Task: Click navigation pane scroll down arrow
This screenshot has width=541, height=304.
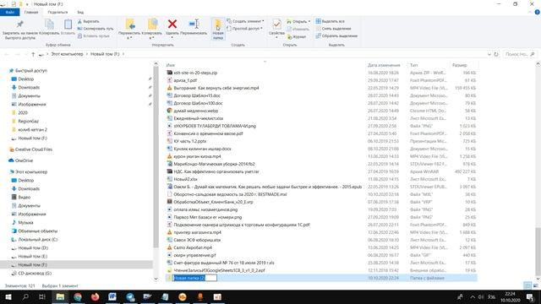Action: click(x=156, y=279)
